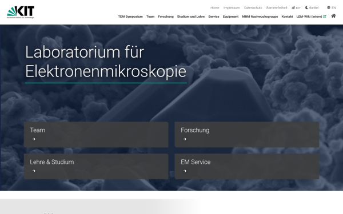Viewport: 343px width, 214px height.
Task: Open the Lehre & Studium tile card
Action: (x=96, y=167)
